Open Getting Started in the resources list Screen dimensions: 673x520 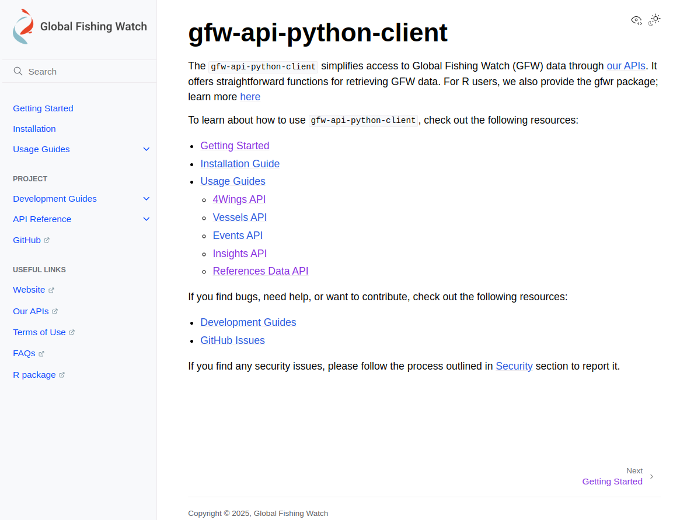(x=235, y=146)
